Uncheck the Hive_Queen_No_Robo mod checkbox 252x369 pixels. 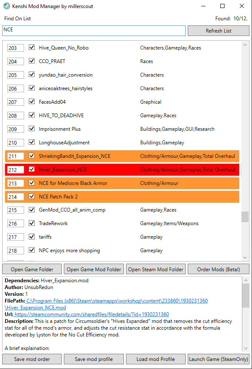(x=32, y=47)
